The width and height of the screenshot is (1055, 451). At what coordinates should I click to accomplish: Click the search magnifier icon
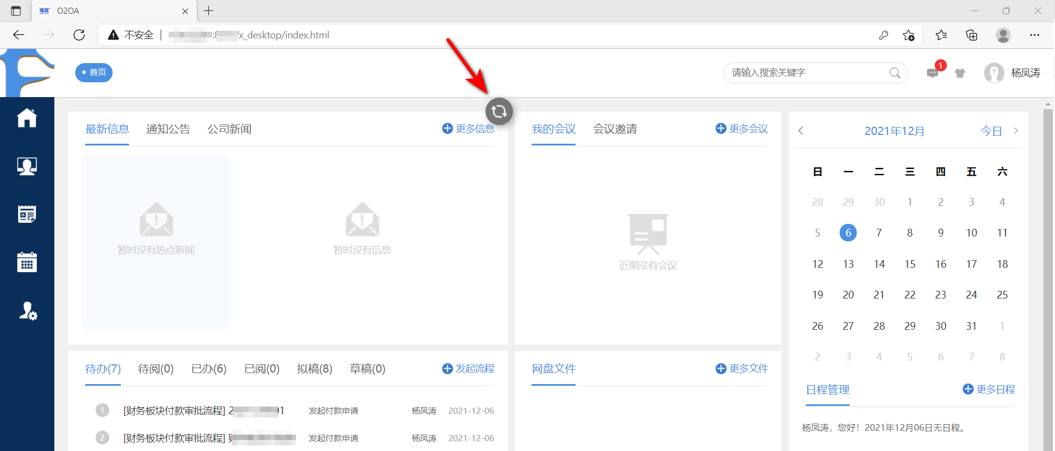coord(895,73)
